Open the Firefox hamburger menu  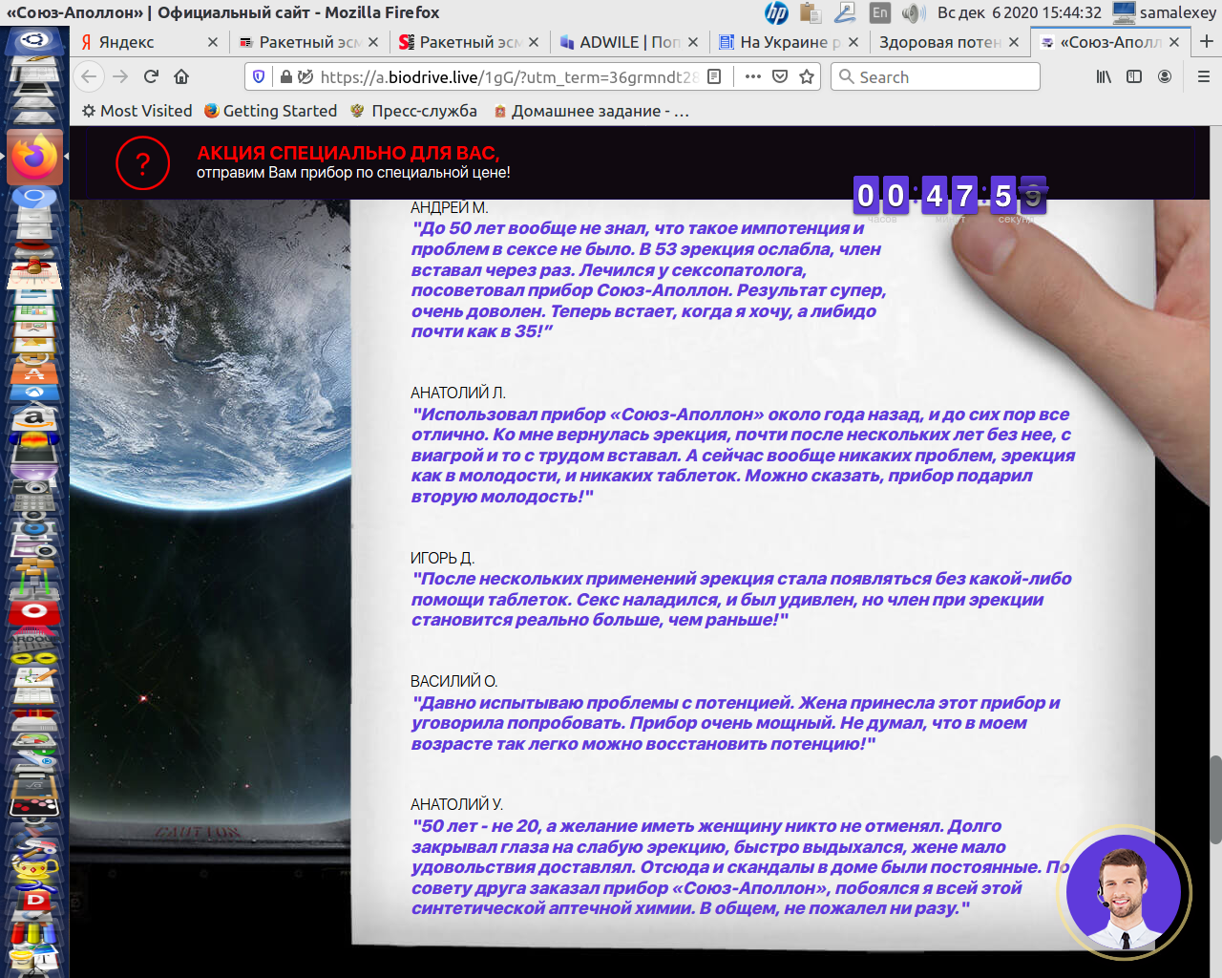(1203, 76)
